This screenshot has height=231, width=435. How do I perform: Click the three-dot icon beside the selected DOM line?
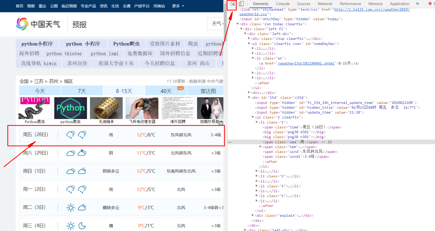pos(230,142)
